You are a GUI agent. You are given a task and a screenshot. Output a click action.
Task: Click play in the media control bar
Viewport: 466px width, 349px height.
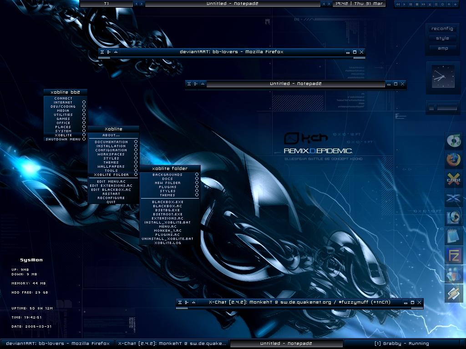point(404,4)
